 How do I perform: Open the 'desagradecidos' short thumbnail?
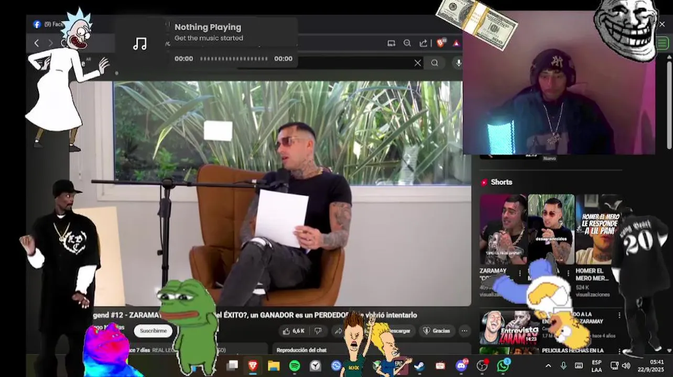(551, 229)
